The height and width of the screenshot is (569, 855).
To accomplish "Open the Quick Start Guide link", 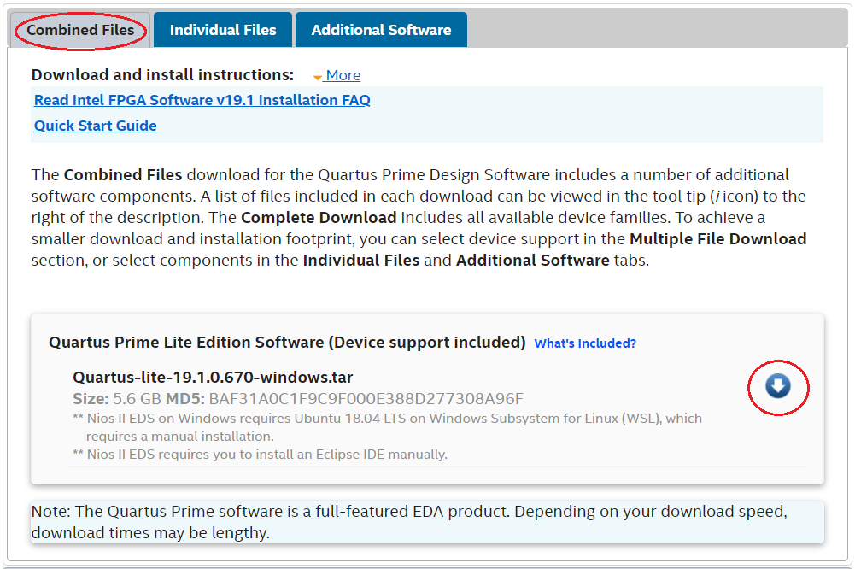I will (x=96, y=126).
